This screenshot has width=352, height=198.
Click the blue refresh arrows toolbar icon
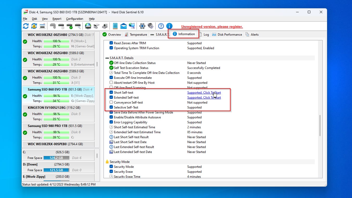tap(26, 26)
